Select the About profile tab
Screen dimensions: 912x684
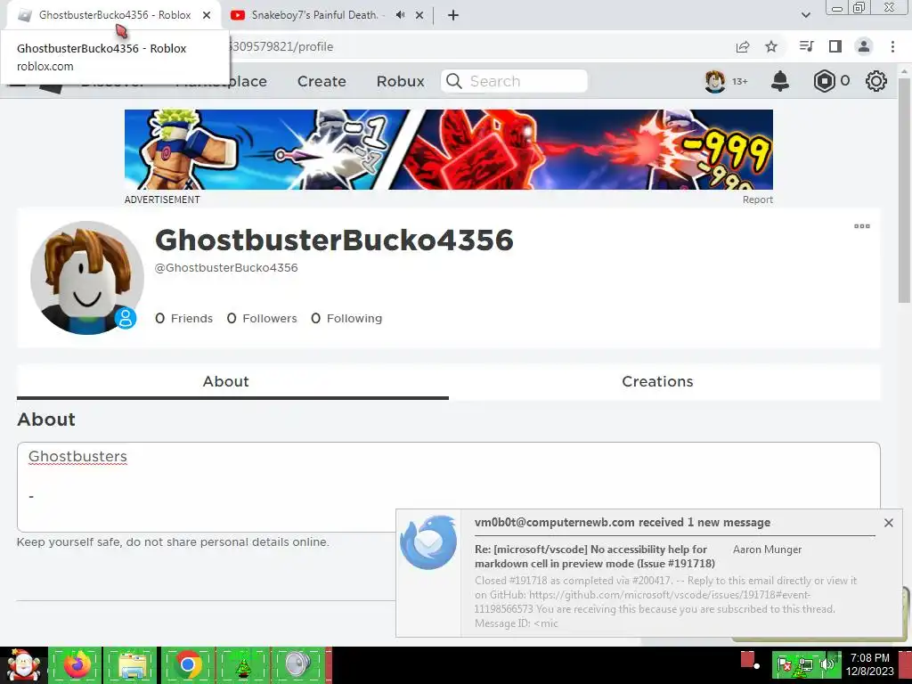(232, 381)
